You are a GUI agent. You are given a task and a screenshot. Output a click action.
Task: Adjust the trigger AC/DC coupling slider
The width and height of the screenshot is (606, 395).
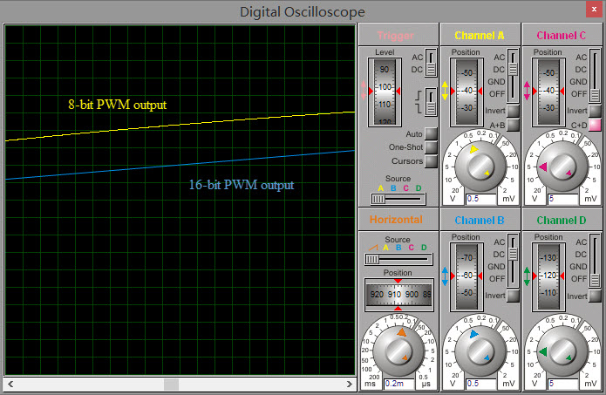coord(431,63)
